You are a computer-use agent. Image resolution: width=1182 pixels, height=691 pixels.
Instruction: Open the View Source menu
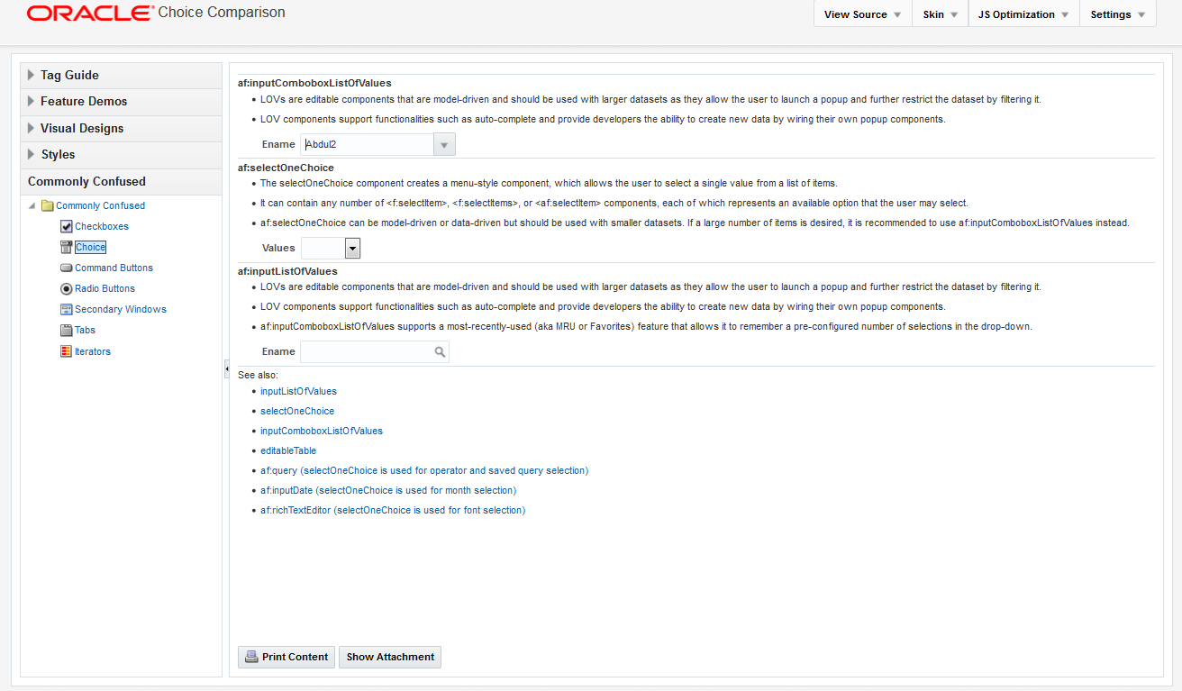tap(863, 14)
